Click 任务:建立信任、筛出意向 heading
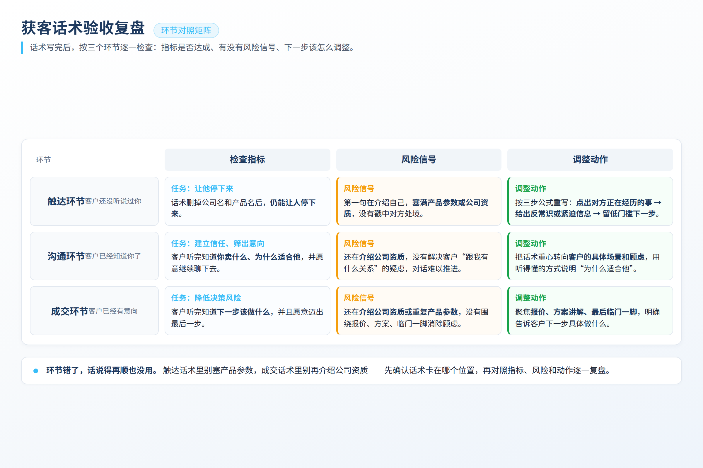This screenshot has width=703, height=468. point(218,244)
